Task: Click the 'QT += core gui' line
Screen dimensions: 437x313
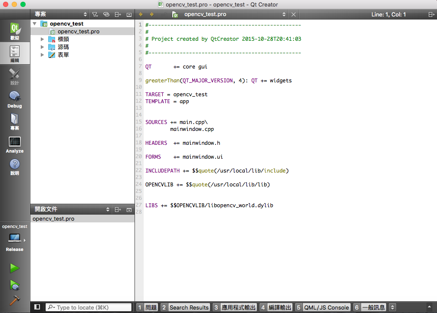Action: tap(176, 67)
